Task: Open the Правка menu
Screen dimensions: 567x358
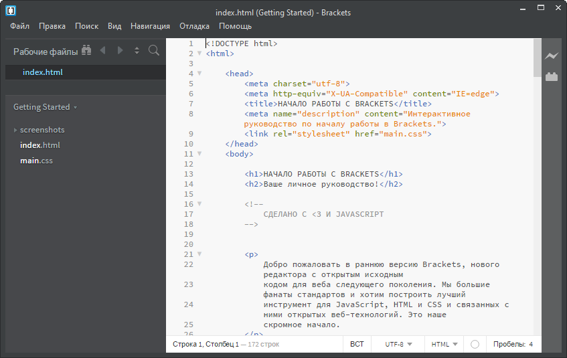Action: click(52, 26)
